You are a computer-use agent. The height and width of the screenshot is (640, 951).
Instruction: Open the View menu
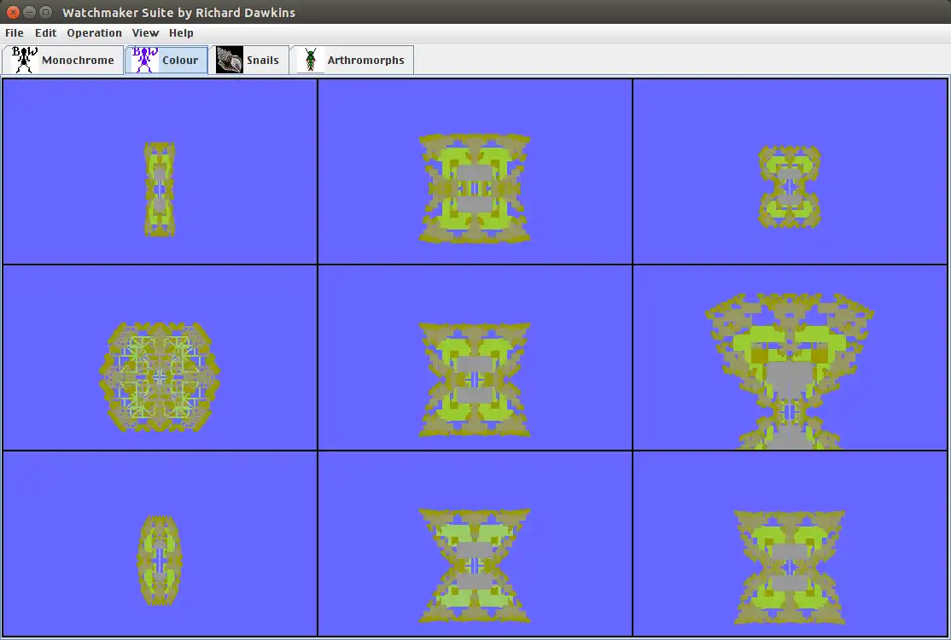[146, 32]
